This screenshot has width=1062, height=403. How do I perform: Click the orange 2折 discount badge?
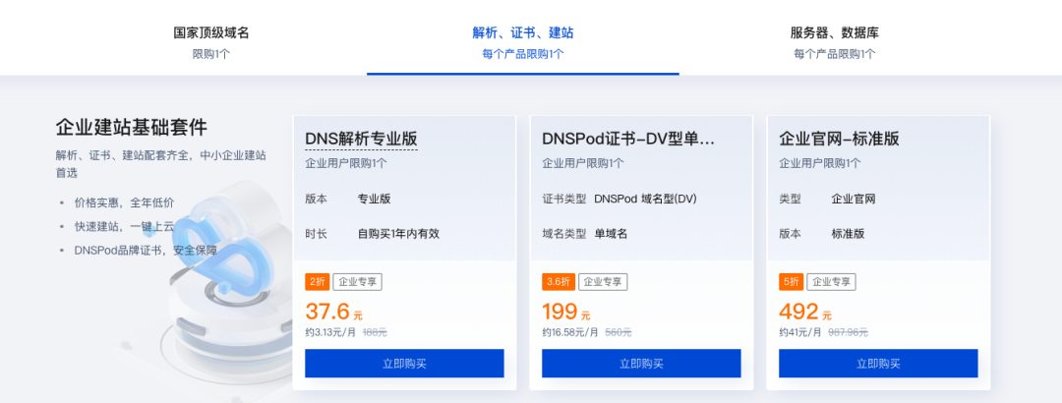pos(317,282)
